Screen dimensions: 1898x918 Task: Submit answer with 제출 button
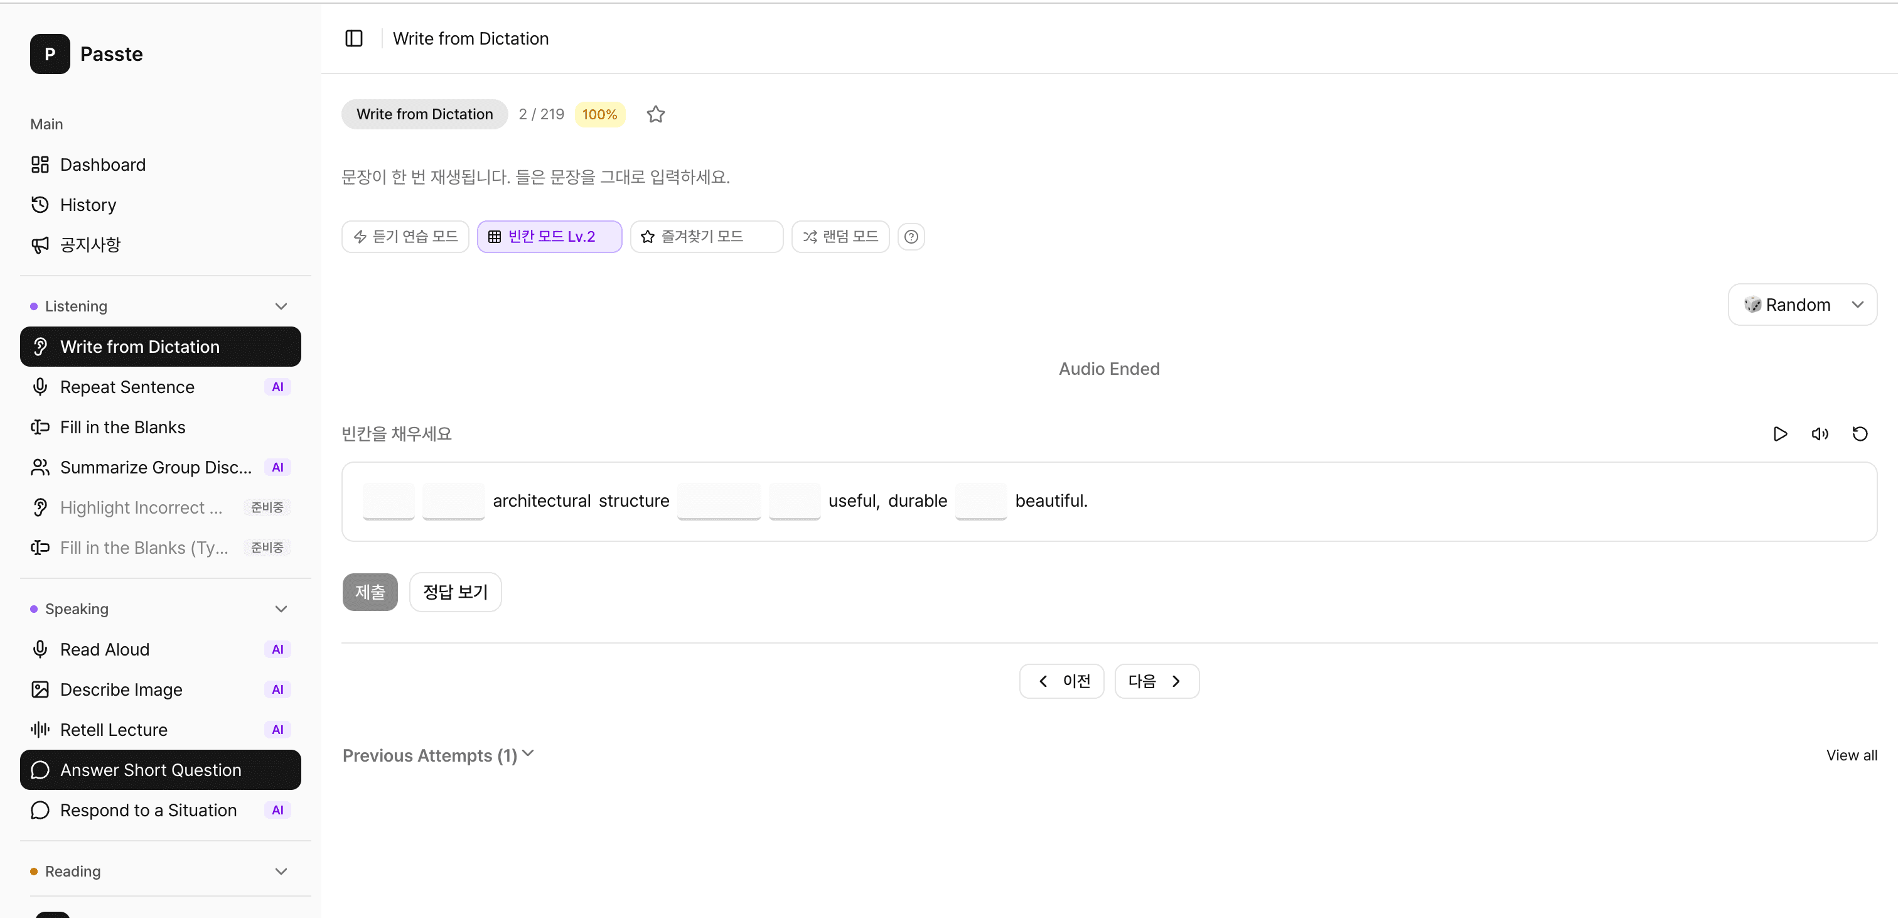(x=370, y=591)
